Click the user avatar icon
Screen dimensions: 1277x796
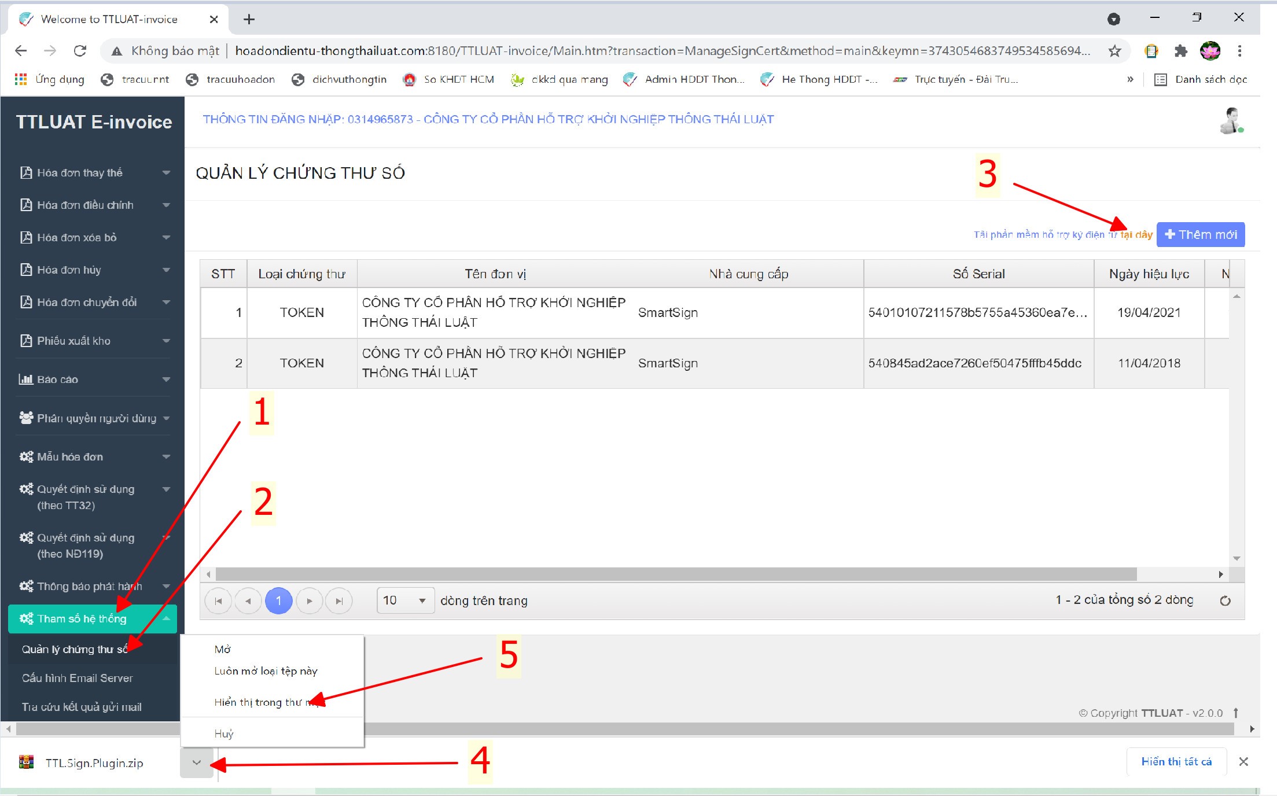[1231, 120]
